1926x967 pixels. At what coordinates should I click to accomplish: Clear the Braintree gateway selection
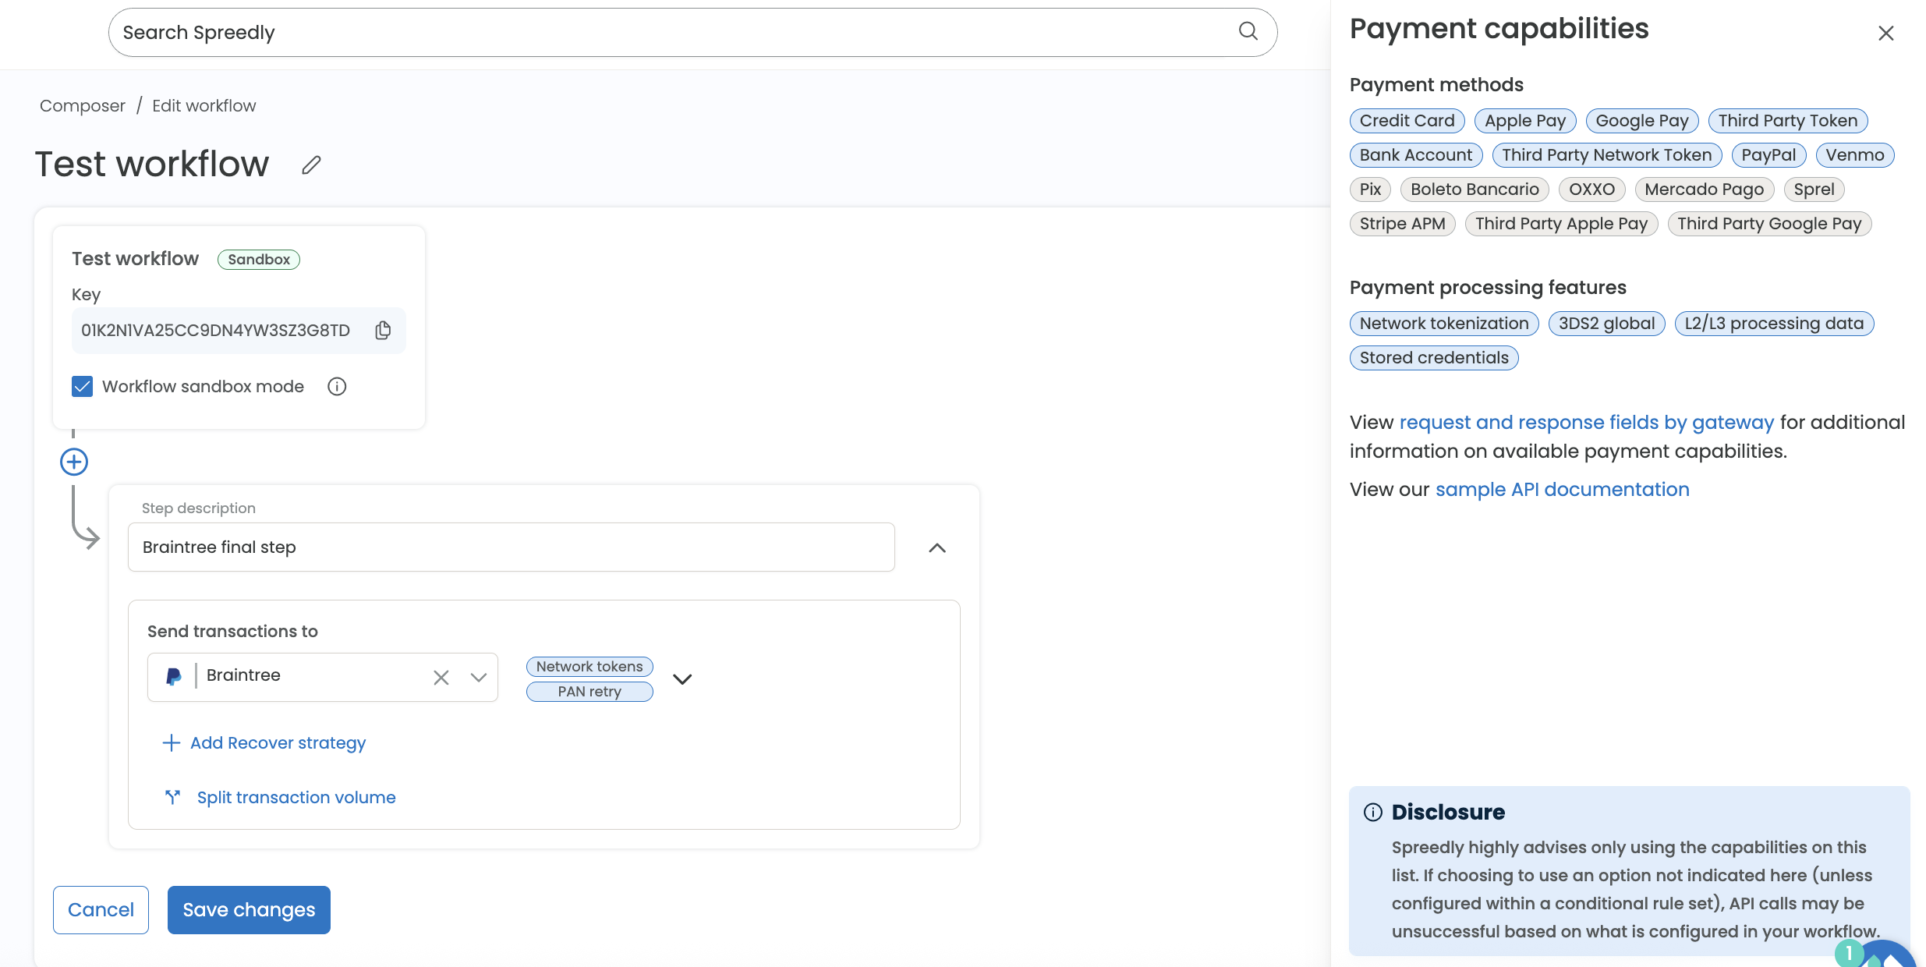pos(441,678)
